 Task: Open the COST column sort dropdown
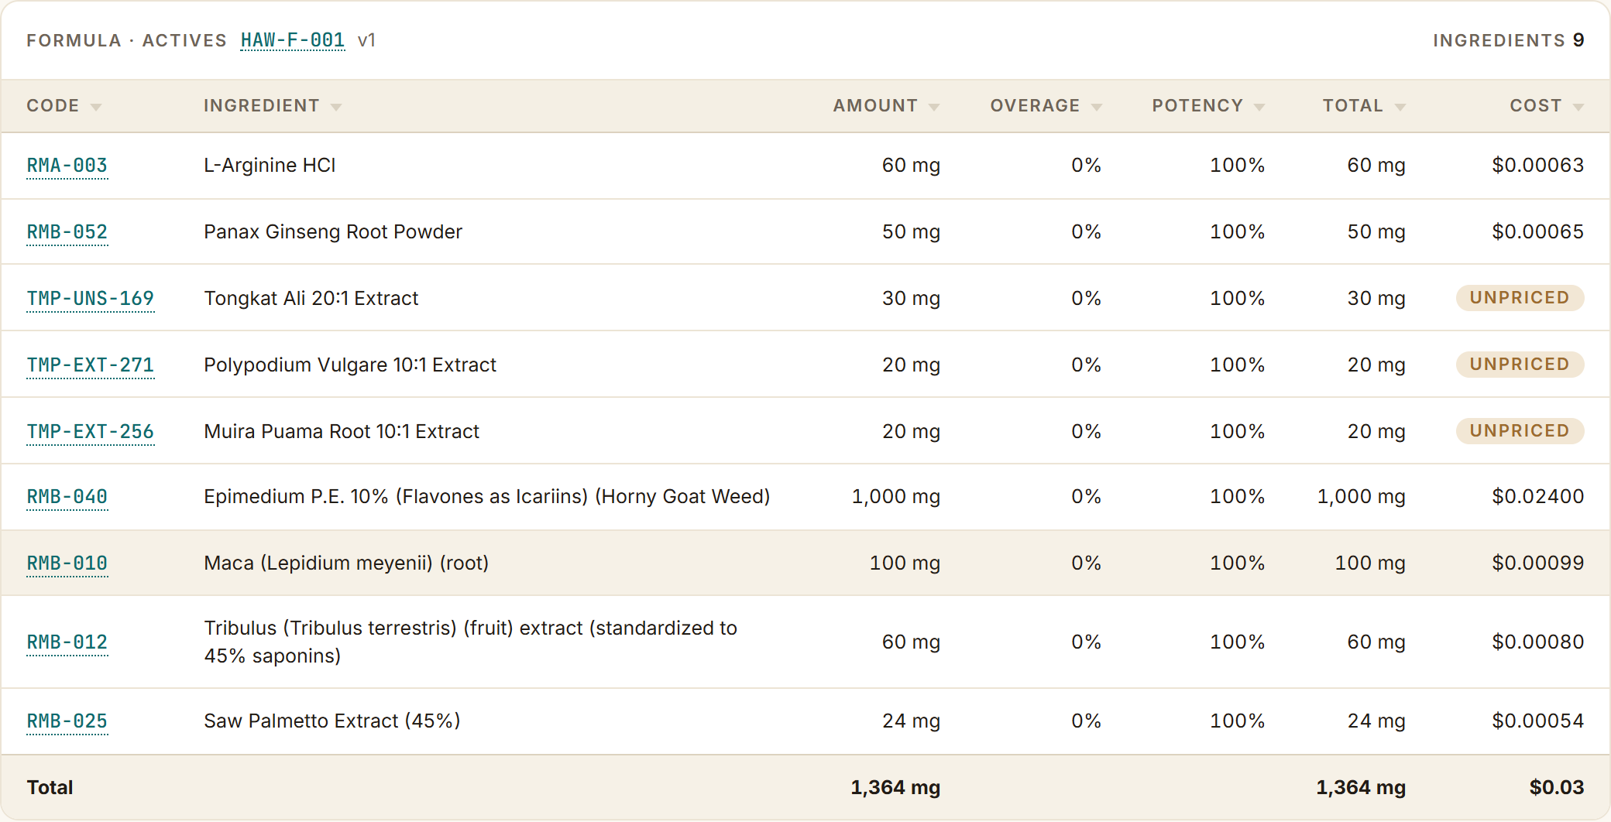click(x=1578, y=107)
